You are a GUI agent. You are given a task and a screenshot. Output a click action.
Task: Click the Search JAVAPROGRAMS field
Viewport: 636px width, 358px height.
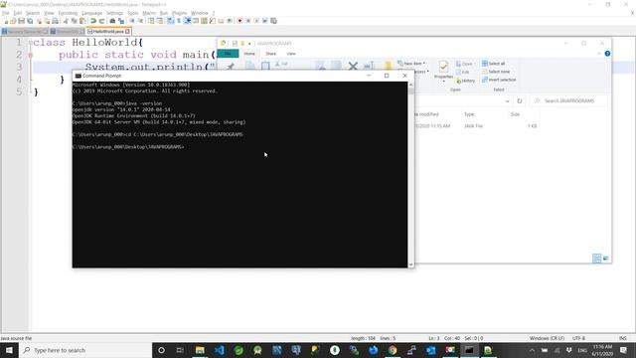click(x=569, y=100)
